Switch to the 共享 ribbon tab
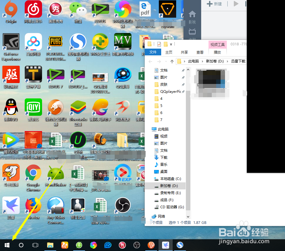285x251 pixels. 184,52
